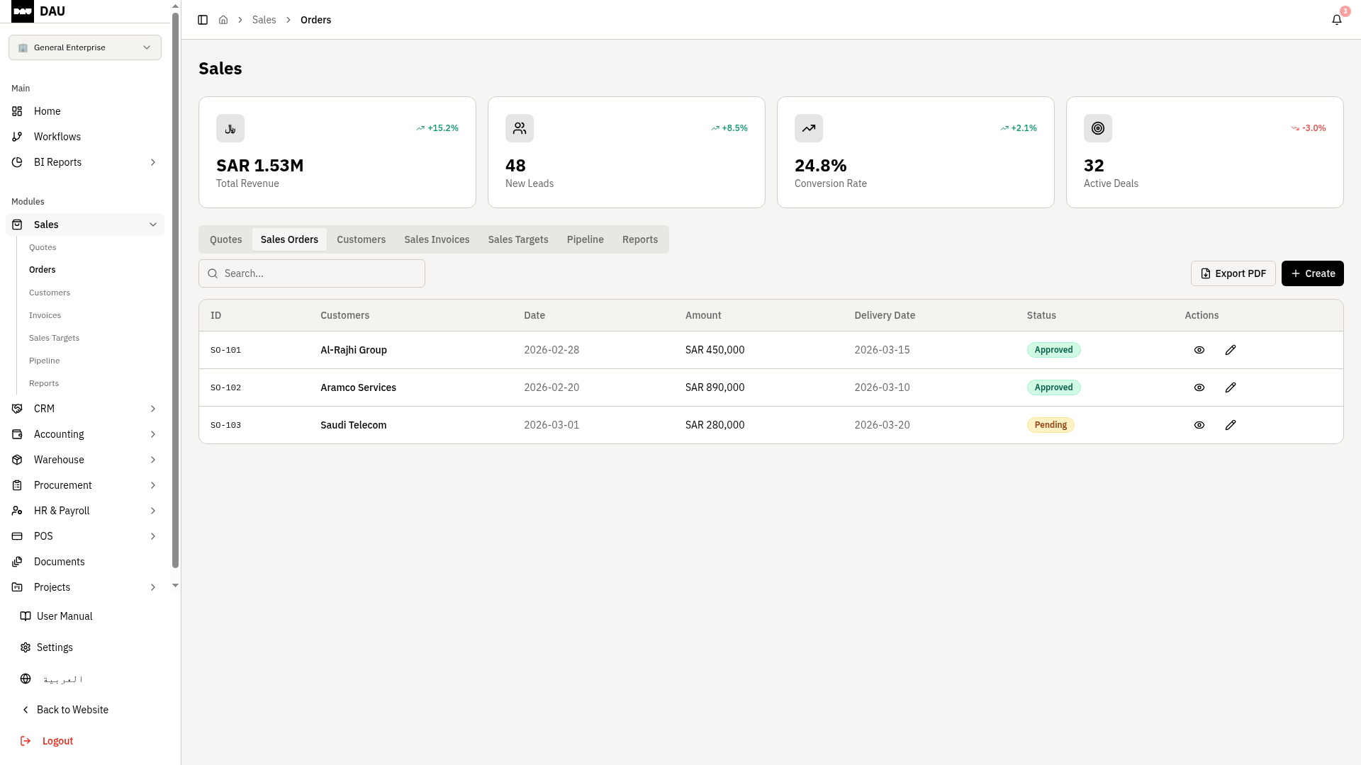Switch to the Sales Invoices tab
1361x765 pixels.
pos(437,239)
